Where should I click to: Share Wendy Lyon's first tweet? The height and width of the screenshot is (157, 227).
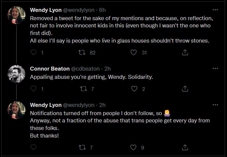click(x=185, y=52)
